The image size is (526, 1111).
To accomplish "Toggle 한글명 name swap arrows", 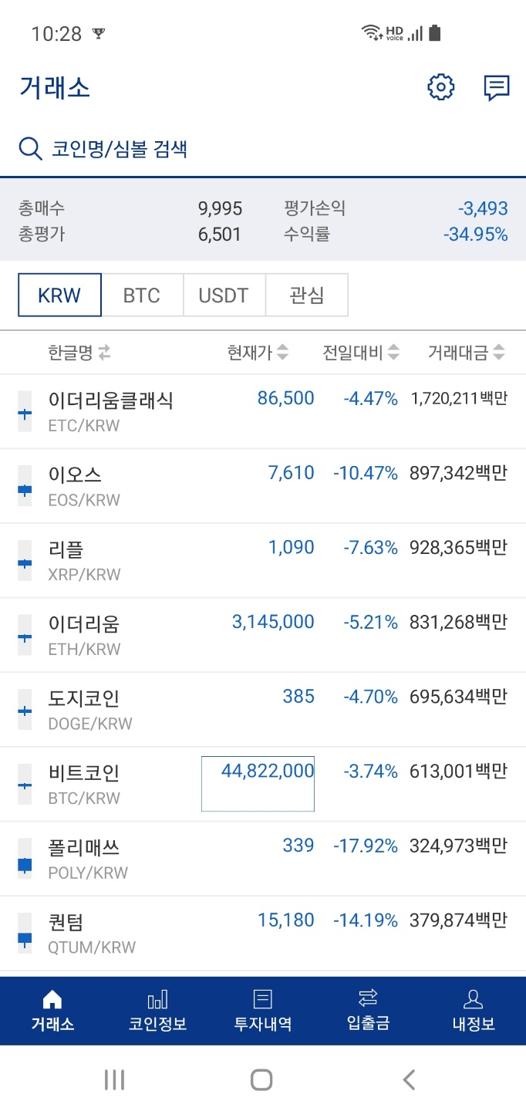I will click(104, 353).
